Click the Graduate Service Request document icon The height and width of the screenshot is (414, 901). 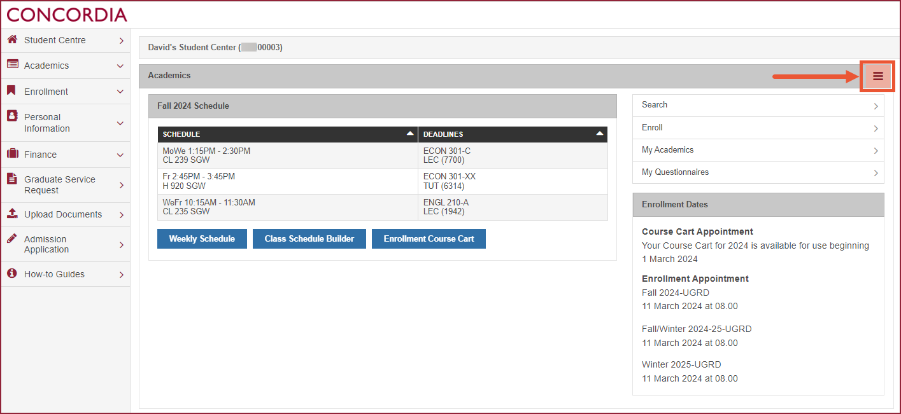(12, 179)
